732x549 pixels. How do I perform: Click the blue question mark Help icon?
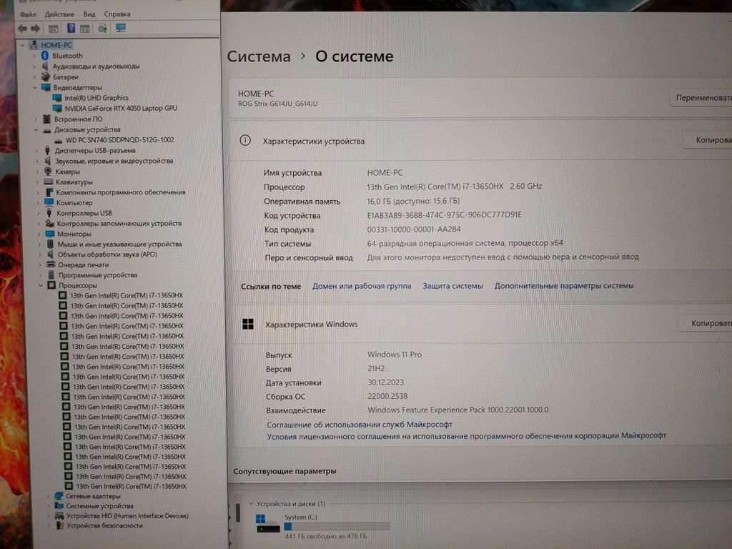(71, 28)
